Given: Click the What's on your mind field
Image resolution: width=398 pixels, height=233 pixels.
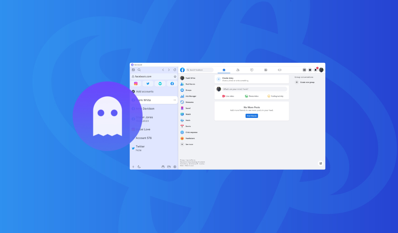Looking at the screenshot, I should tap(255, 89).
